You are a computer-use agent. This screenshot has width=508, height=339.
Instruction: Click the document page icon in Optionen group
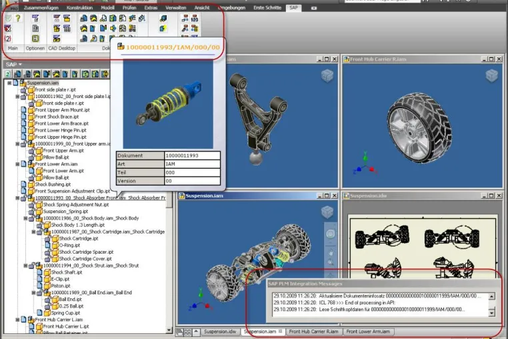pyautogui.click(x=35, y=29)
